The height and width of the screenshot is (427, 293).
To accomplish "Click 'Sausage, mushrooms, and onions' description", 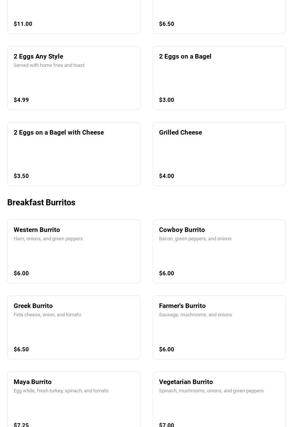I will pyautogui.click(x=195, y=315).
